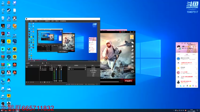The height and width of the screenshot is (112, 200).
Task: Click Stop Streaming button in OBS controls
Action: pyautogui.click(x=93, y=67)
